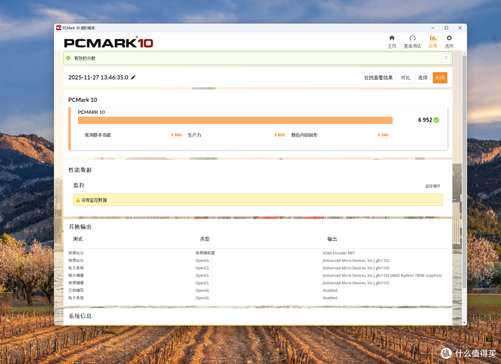Click the scrollbar up arrow
The height and width of the screenshot is (364, 501).
pos(464,53)
